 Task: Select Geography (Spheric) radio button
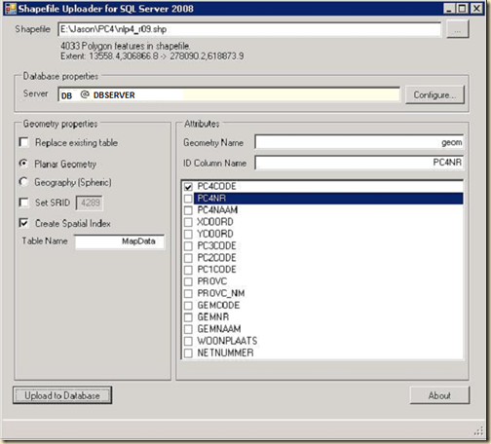(x=23, y=182)
